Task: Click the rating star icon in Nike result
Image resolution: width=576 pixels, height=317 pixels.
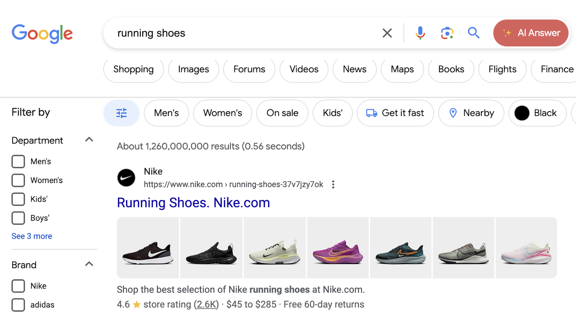Action: coord(136,305)
